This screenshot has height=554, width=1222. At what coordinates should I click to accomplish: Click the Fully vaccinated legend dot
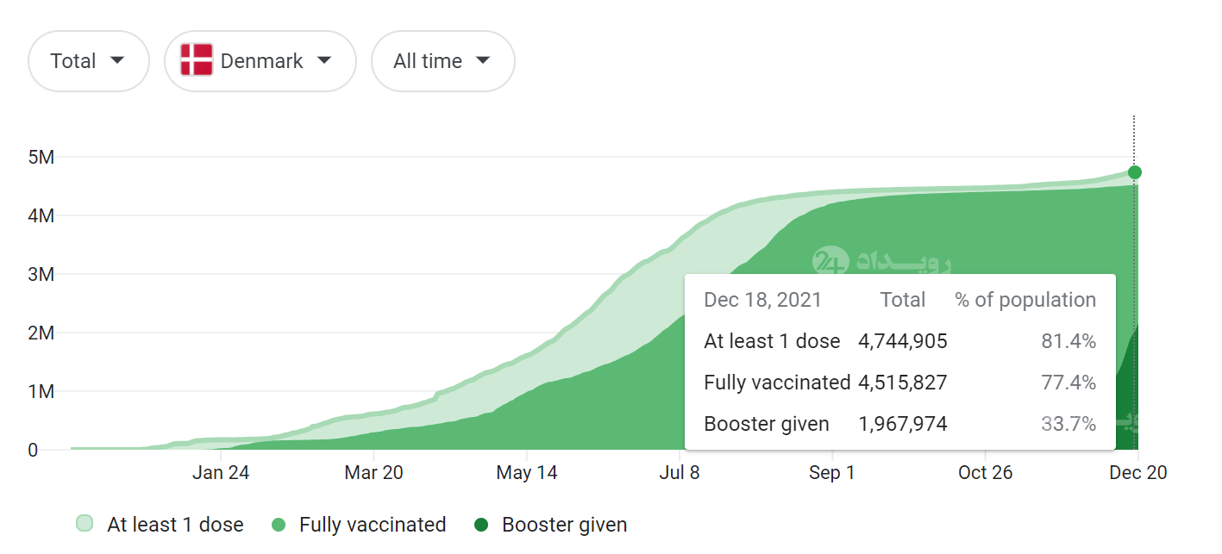(x=278, y=525)
